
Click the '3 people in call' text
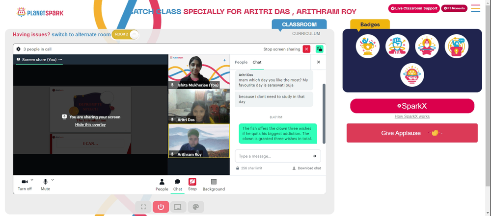click(37, 49)
